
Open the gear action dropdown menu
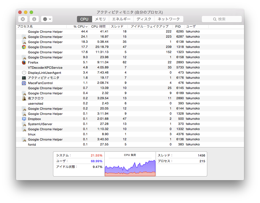[47, 19]
